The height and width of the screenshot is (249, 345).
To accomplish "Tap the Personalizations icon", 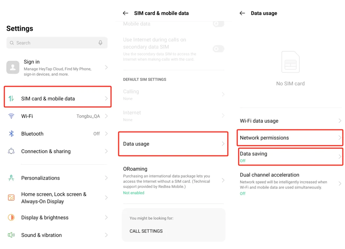I will click(x=11, y=178).
